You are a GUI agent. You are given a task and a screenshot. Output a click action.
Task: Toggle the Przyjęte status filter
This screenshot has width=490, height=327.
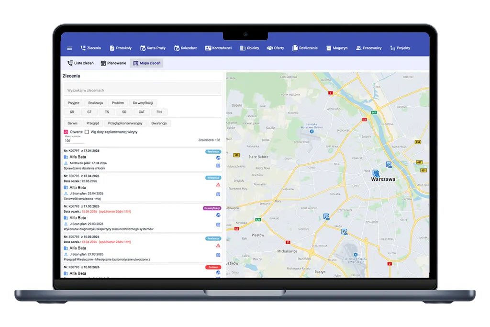point(73,103)
